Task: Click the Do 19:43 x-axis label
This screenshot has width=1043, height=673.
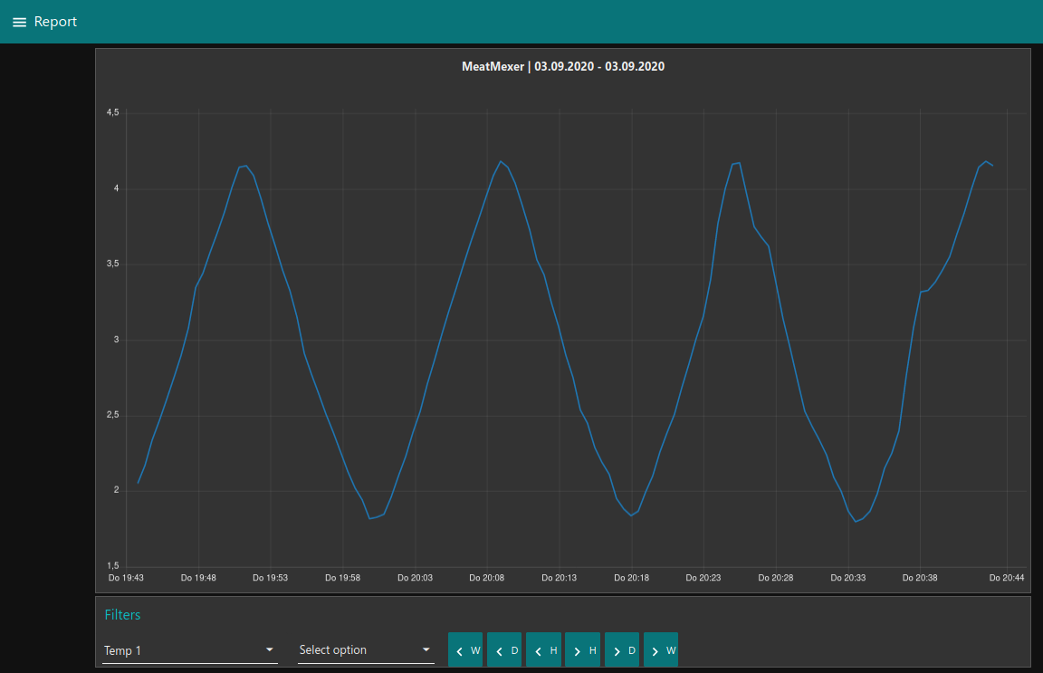Action: [126, 577]
